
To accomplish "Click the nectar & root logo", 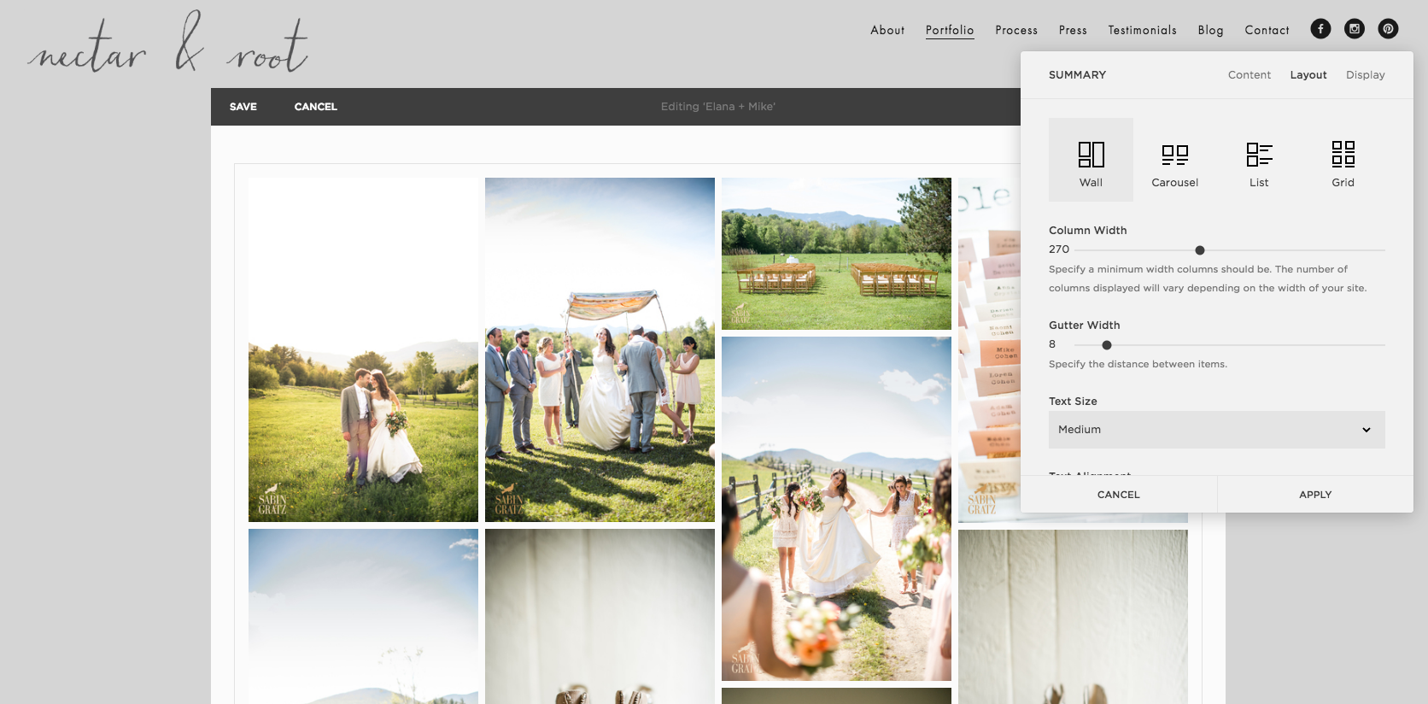I will (x=167, y=43).
